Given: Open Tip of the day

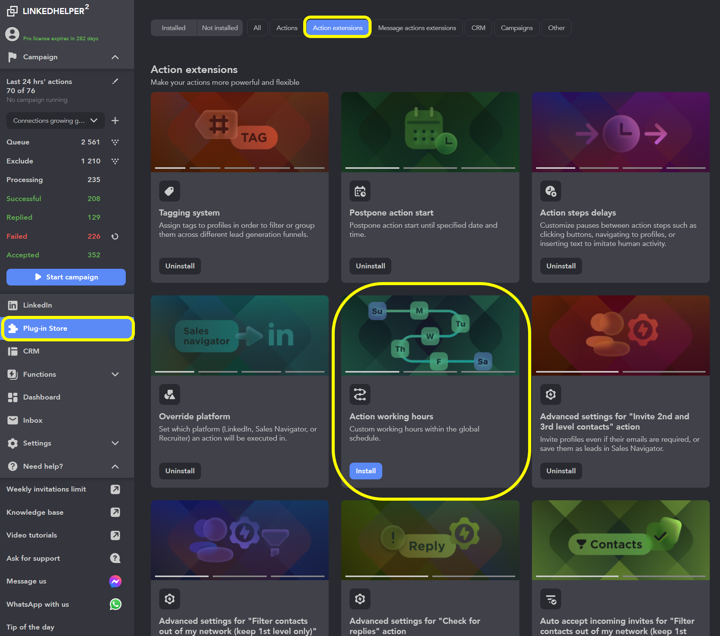Looking at the screenshot, I should click(x=30, y=627).
